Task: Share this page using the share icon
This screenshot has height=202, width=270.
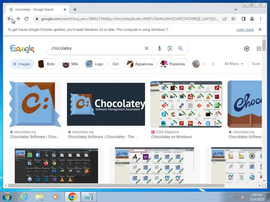Action: click(225, 19)
